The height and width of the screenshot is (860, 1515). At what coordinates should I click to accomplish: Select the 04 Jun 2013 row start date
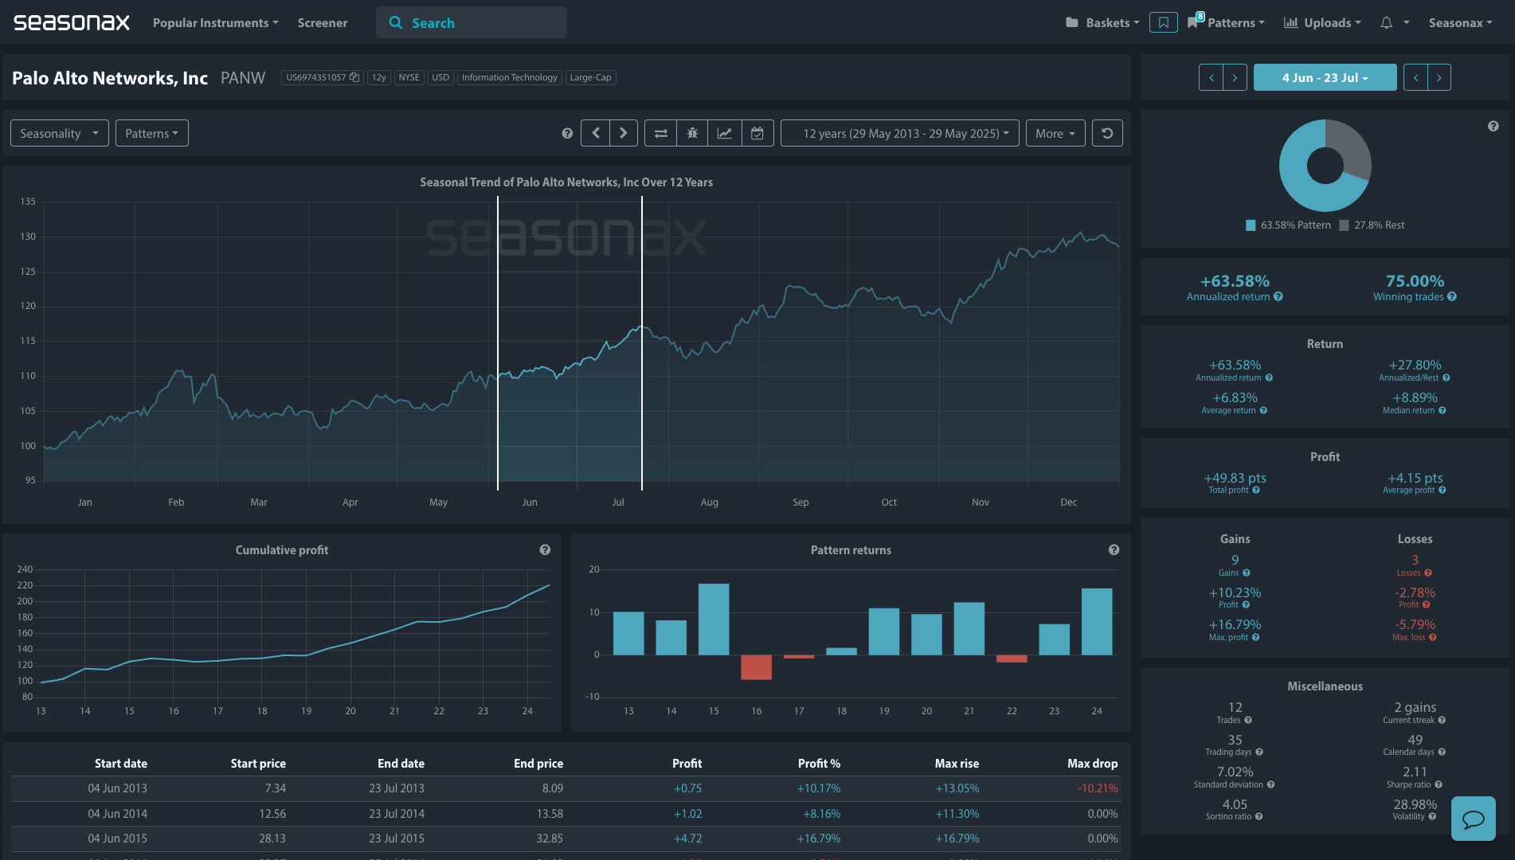point(118,788)
